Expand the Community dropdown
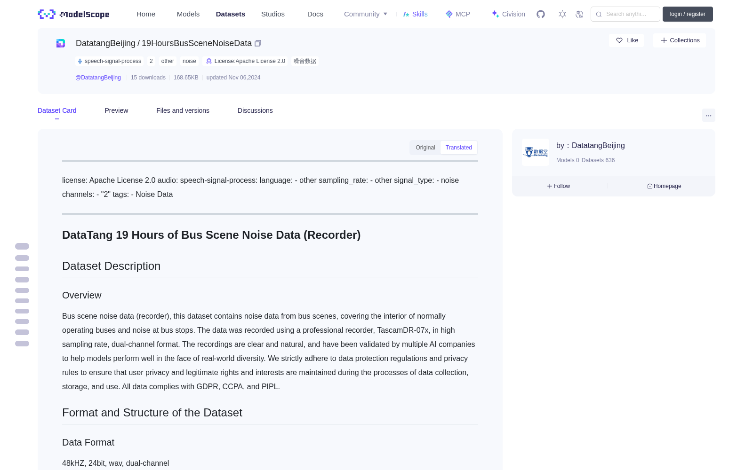Image resolution: width=753 pixels, height=470 pixels. pyautogui.click(x=366, y=14)
